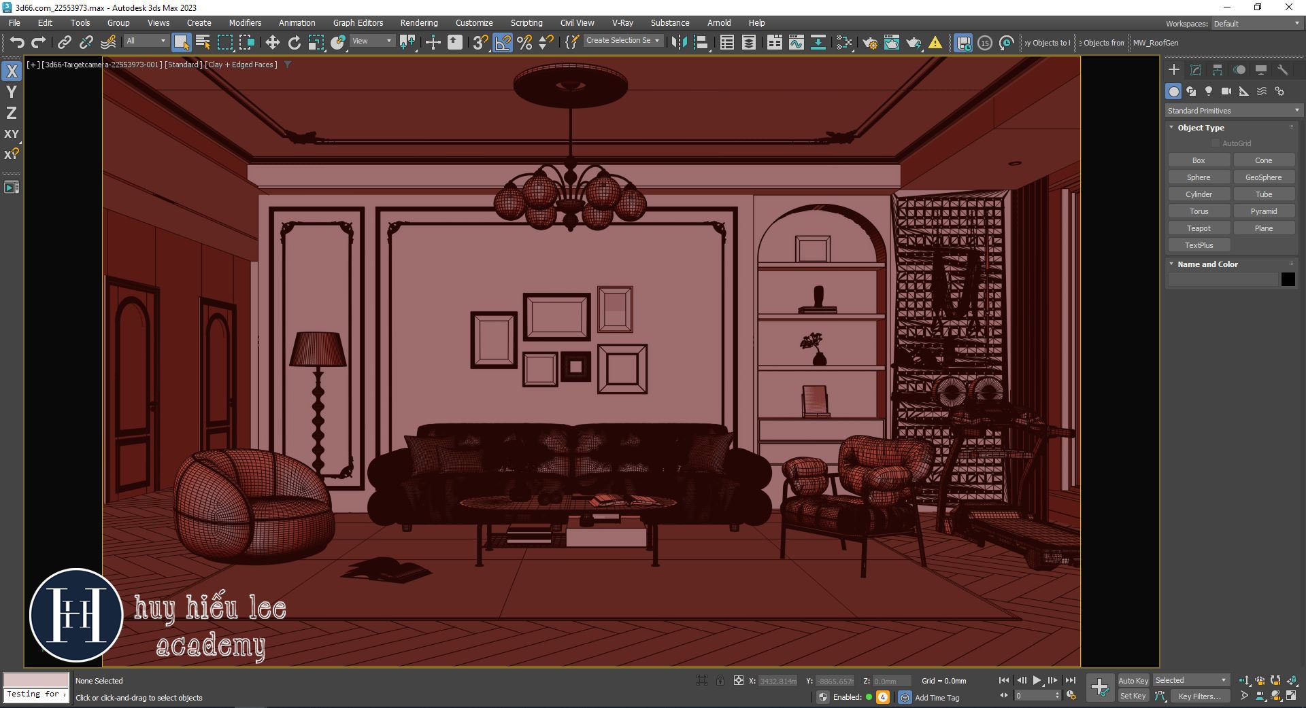Click the Mirror objects tool
Image resolution: width=1306 pixels, height=708 pixels.
(x=678, y=43)
